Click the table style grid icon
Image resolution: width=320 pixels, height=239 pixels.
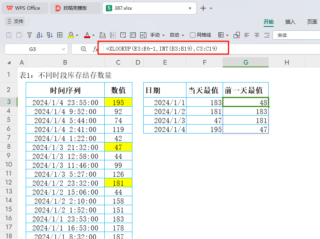[221, 35]
